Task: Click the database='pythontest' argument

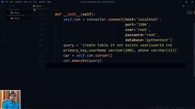Action: 147,40
